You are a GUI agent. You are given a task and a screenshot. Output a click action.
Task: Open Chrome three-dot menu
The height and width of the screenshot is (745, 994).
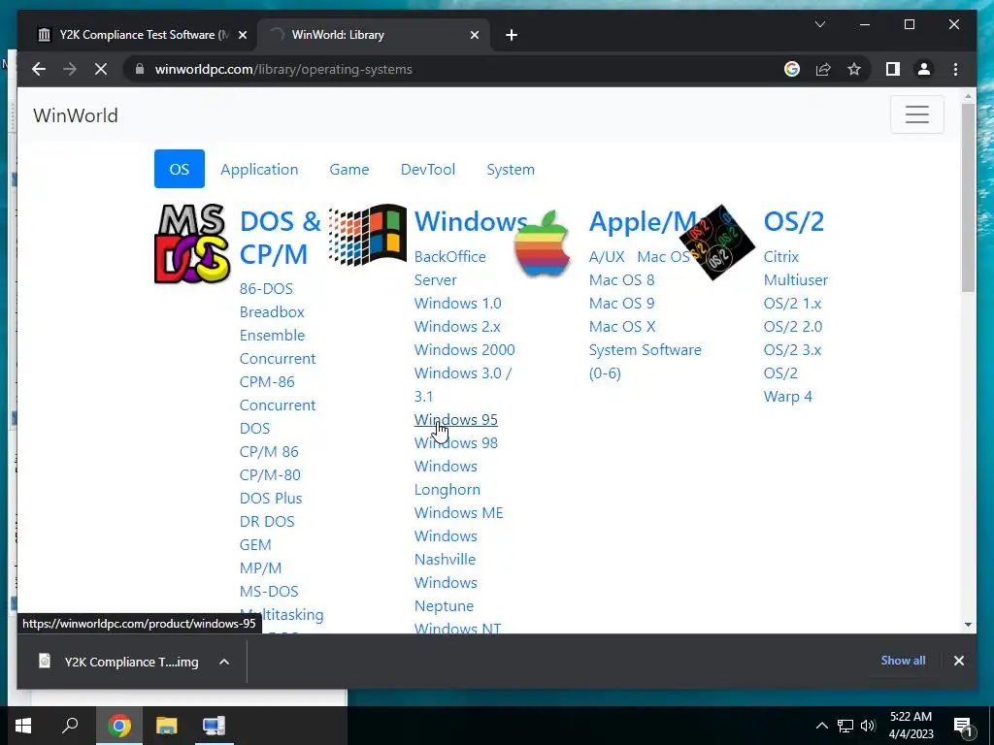point(955,69)
